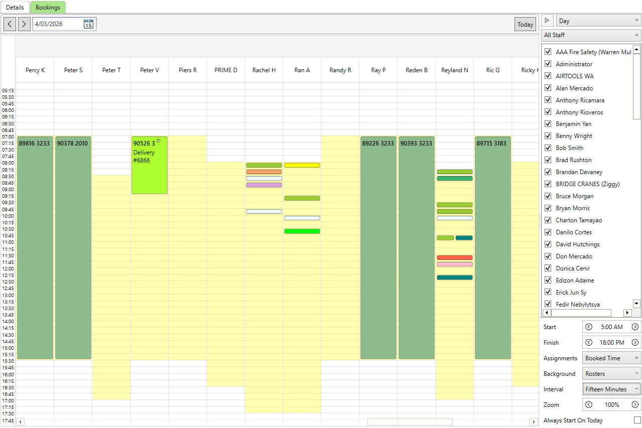Open the Day view dropdown
Image resolution: width=642 pixels, height=428 pixels.
598,21
